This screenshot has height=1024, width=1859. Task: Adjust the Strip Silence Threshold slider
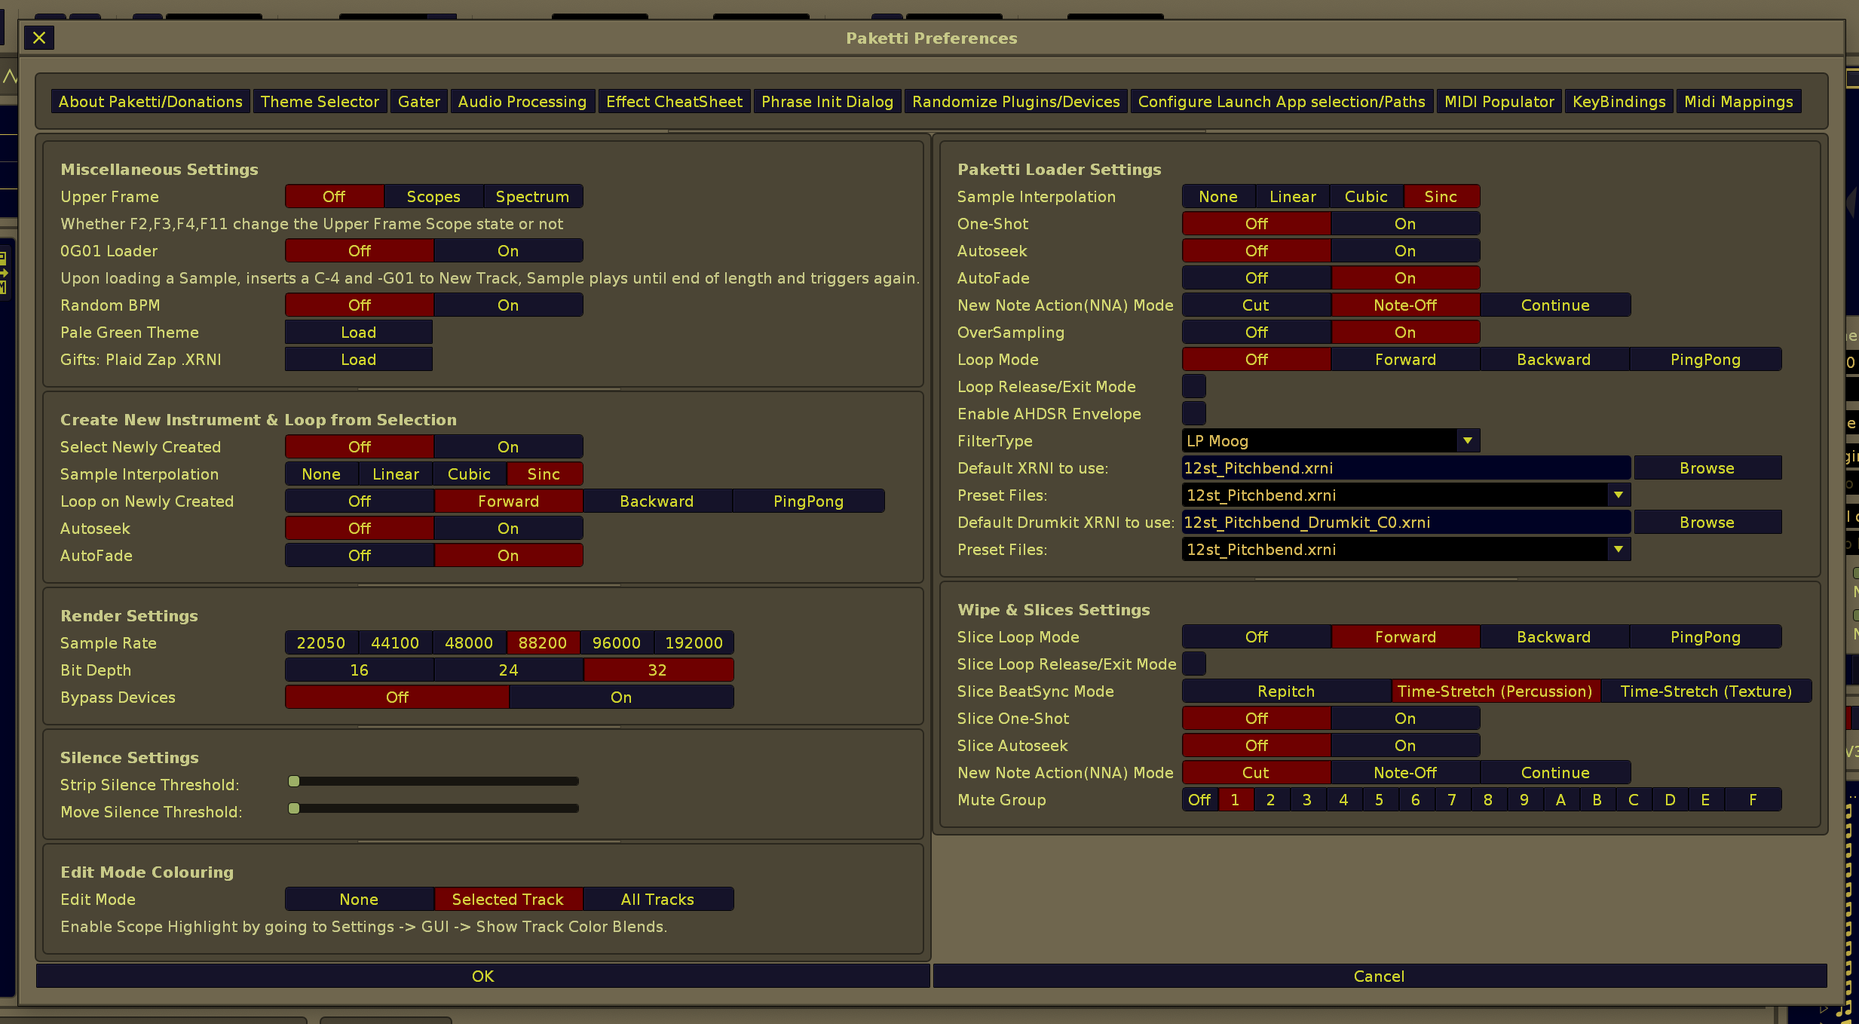click(x=295, y=781)
